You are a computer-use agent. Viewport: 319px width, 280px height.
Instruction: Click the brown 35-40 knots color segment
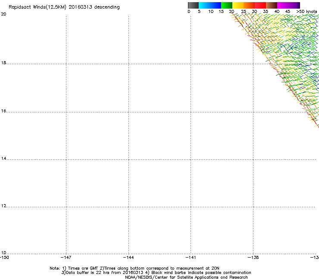click(272, 5)
